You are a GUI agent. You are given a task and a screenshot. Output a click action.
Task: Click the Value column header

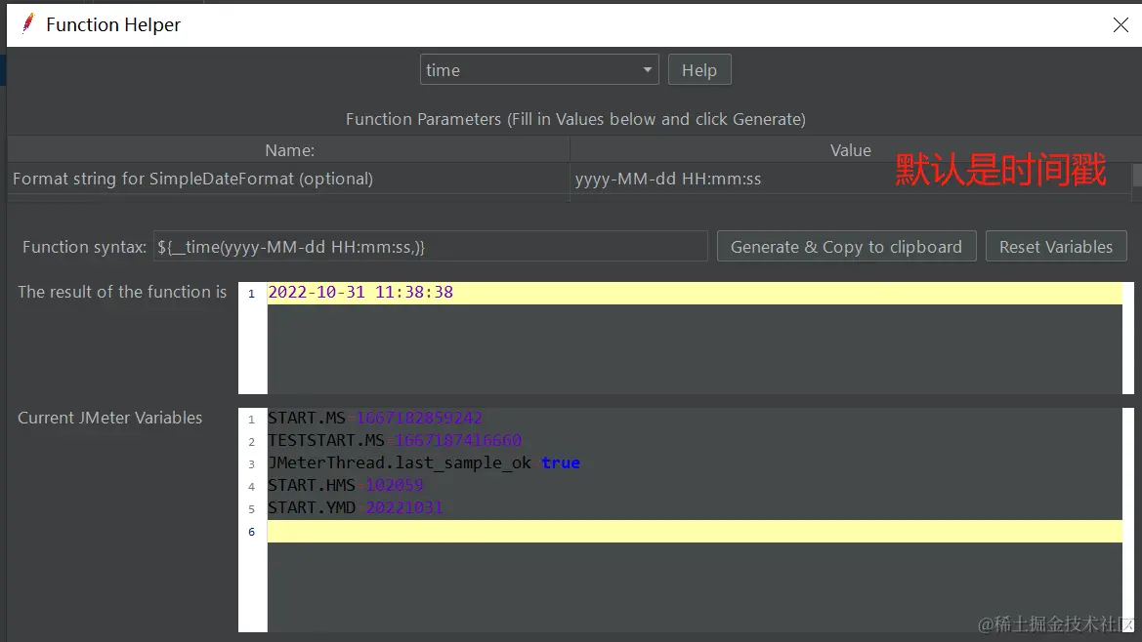click(x=850, y=150)
